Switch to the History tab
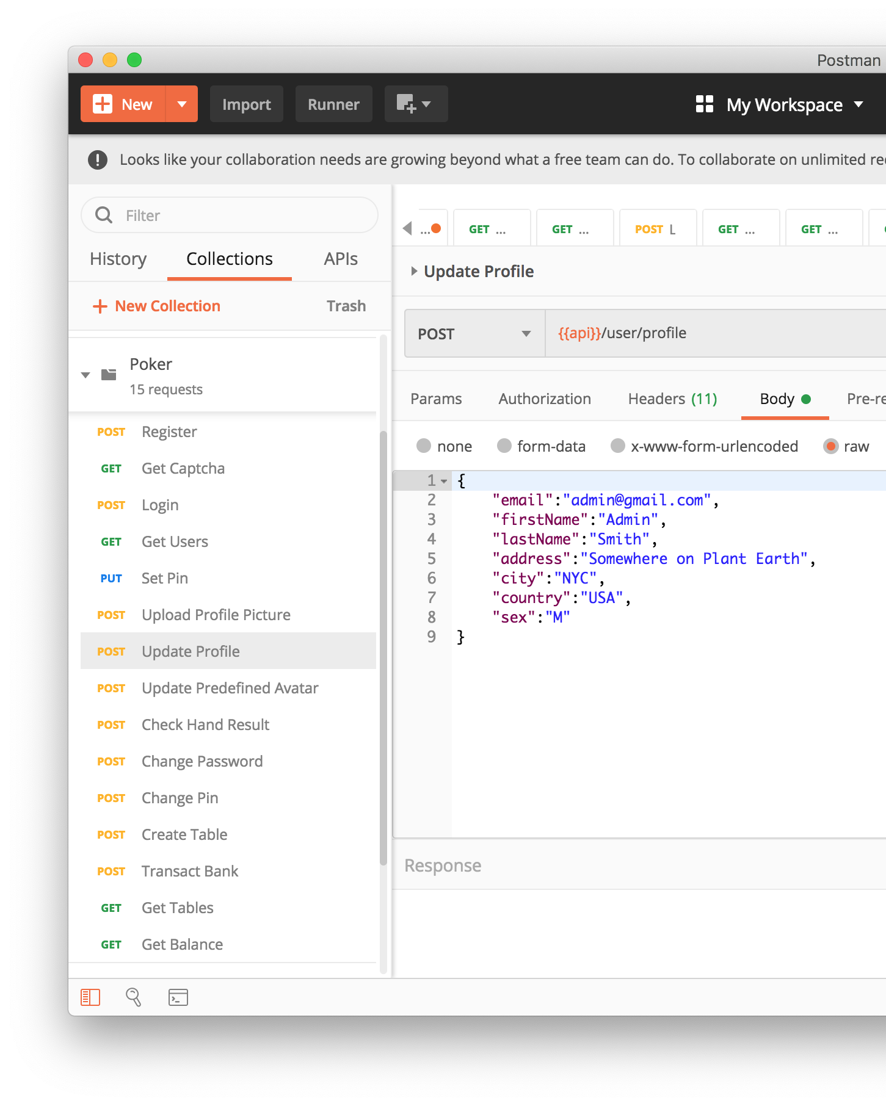Screen dimensions: 886x1106 click(118, 259)
